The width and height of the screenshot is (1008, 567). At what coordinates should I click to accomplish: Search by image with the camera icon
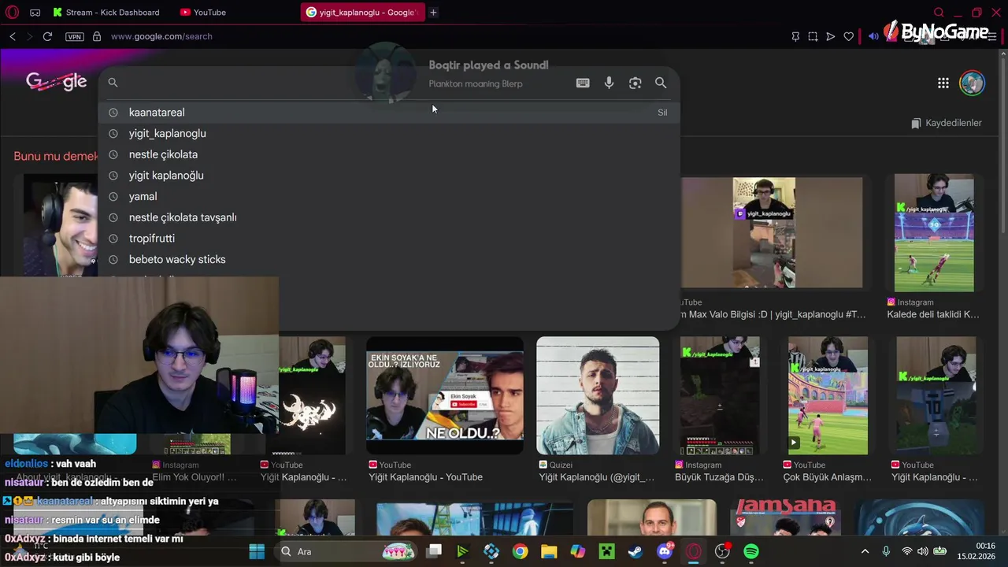pos(635,83)
